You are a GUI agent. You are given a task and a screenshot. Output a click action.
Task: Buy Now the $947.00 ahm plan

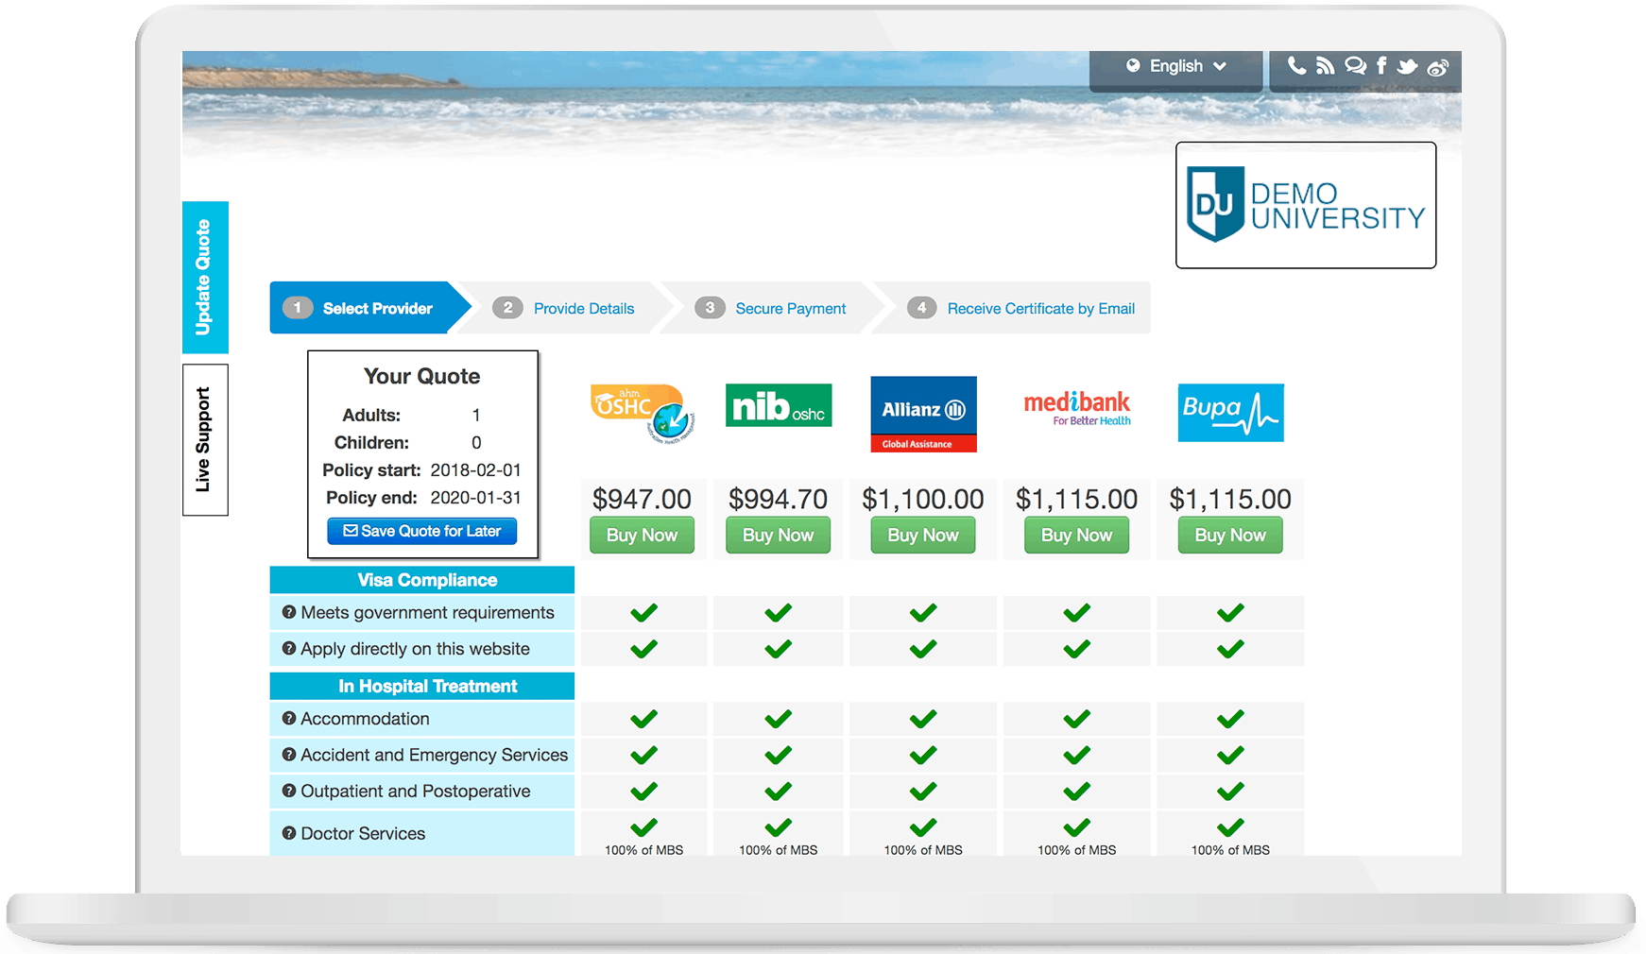(643, 535)
